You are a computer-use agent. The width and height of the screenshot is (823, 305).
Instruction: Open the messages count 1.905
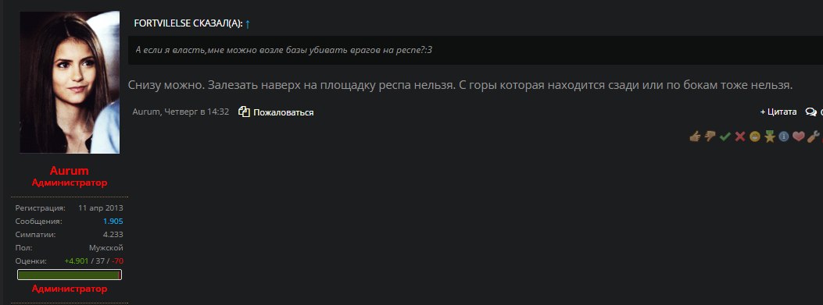click(113, 222)
